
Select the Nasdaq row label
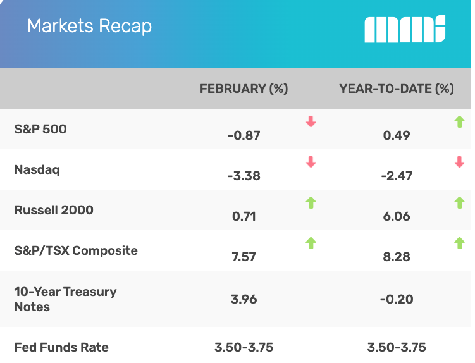[x=37, y=169]
